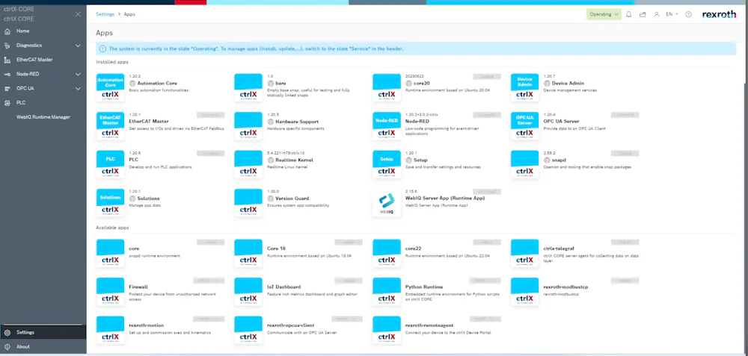
Task: Click the info icon in the blue banner
Action: click(102, 49)
